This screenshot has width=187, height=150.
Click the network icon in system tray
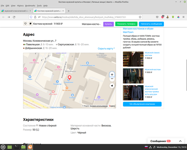point(150,147)
